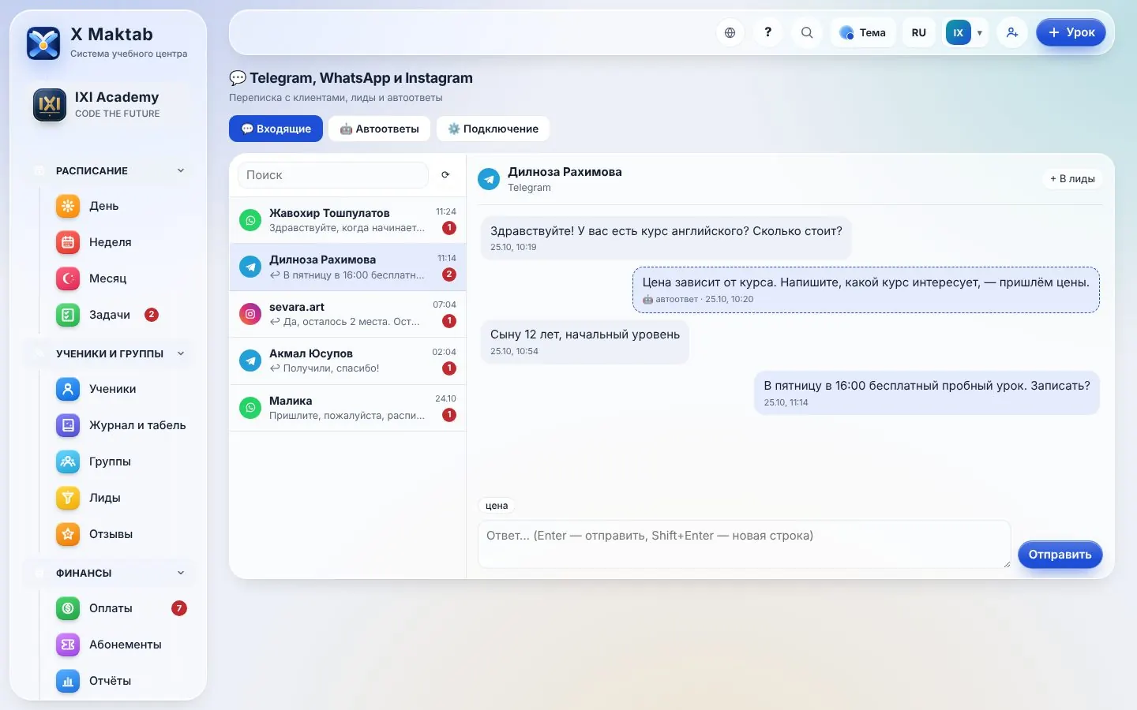Focus the Поиск search field
Viewport: 1137px width, 710px height.
click(x=333, y=175)
